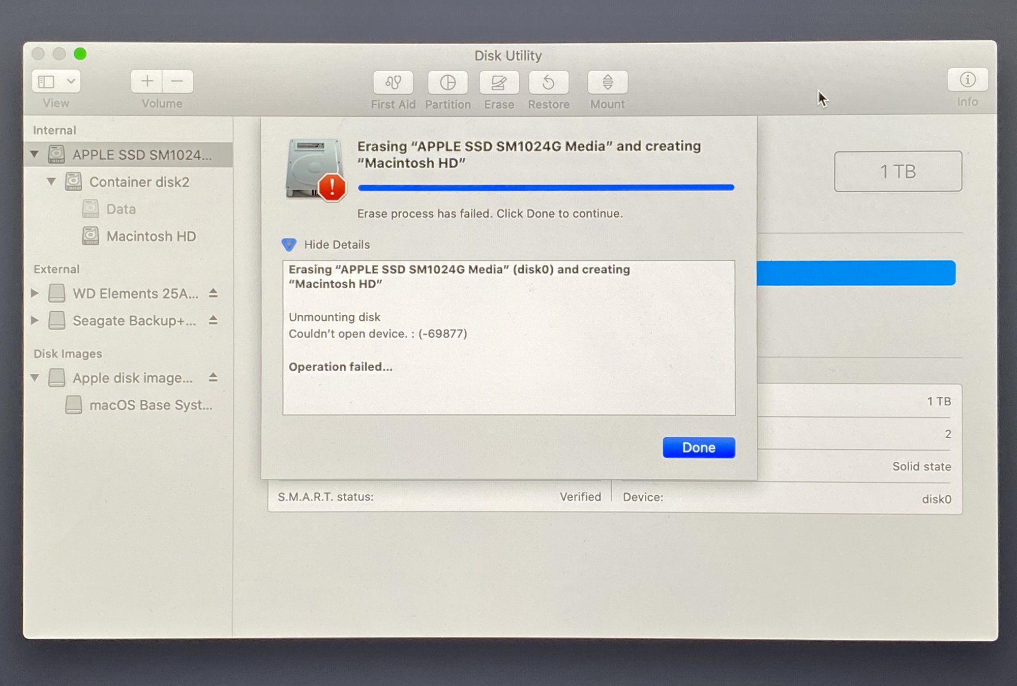Click the "Solid state" value
This screenshot has width=1017, height=686.
[x=921, y=466]
